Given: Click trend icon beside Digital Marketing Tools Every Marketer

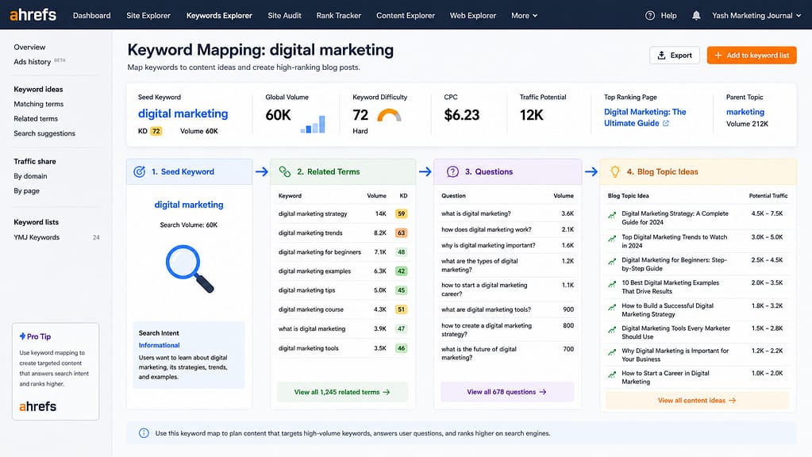Looking at the screenshot, I should point(612,330).
